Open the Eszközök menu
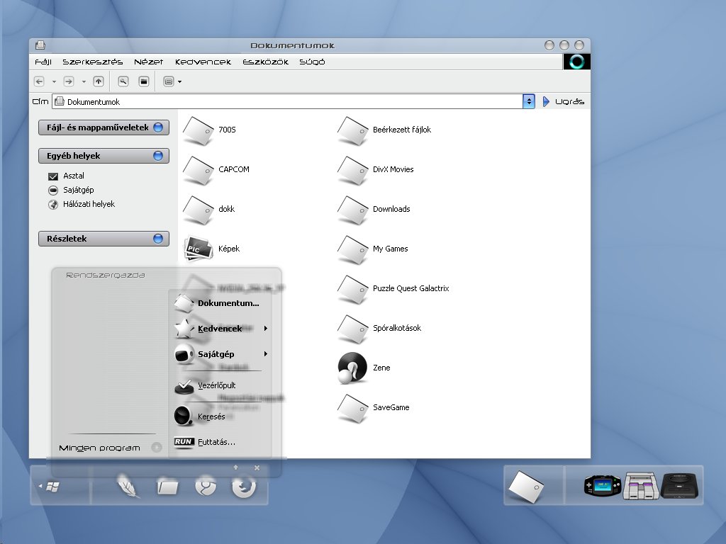The width and height of the screenshot is (726, 544). pos(265,62)
